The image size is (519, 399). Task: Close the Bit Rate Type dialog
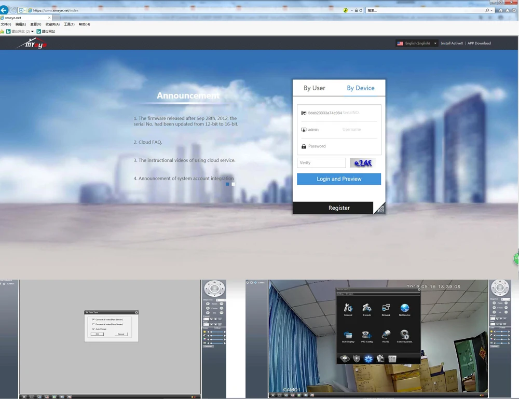click(136, 312)
